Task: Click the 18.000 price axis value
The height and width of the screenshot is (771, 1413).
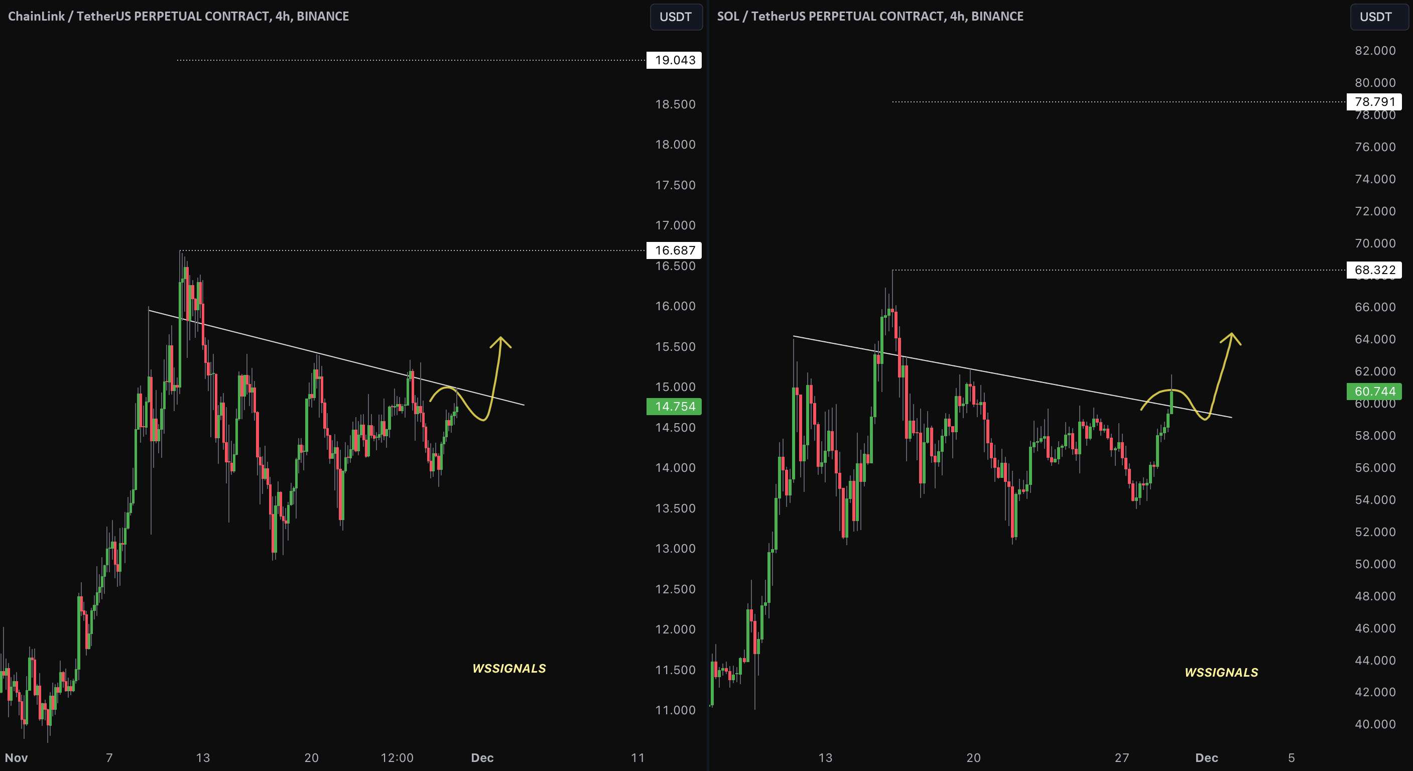Action: [675, 144]
